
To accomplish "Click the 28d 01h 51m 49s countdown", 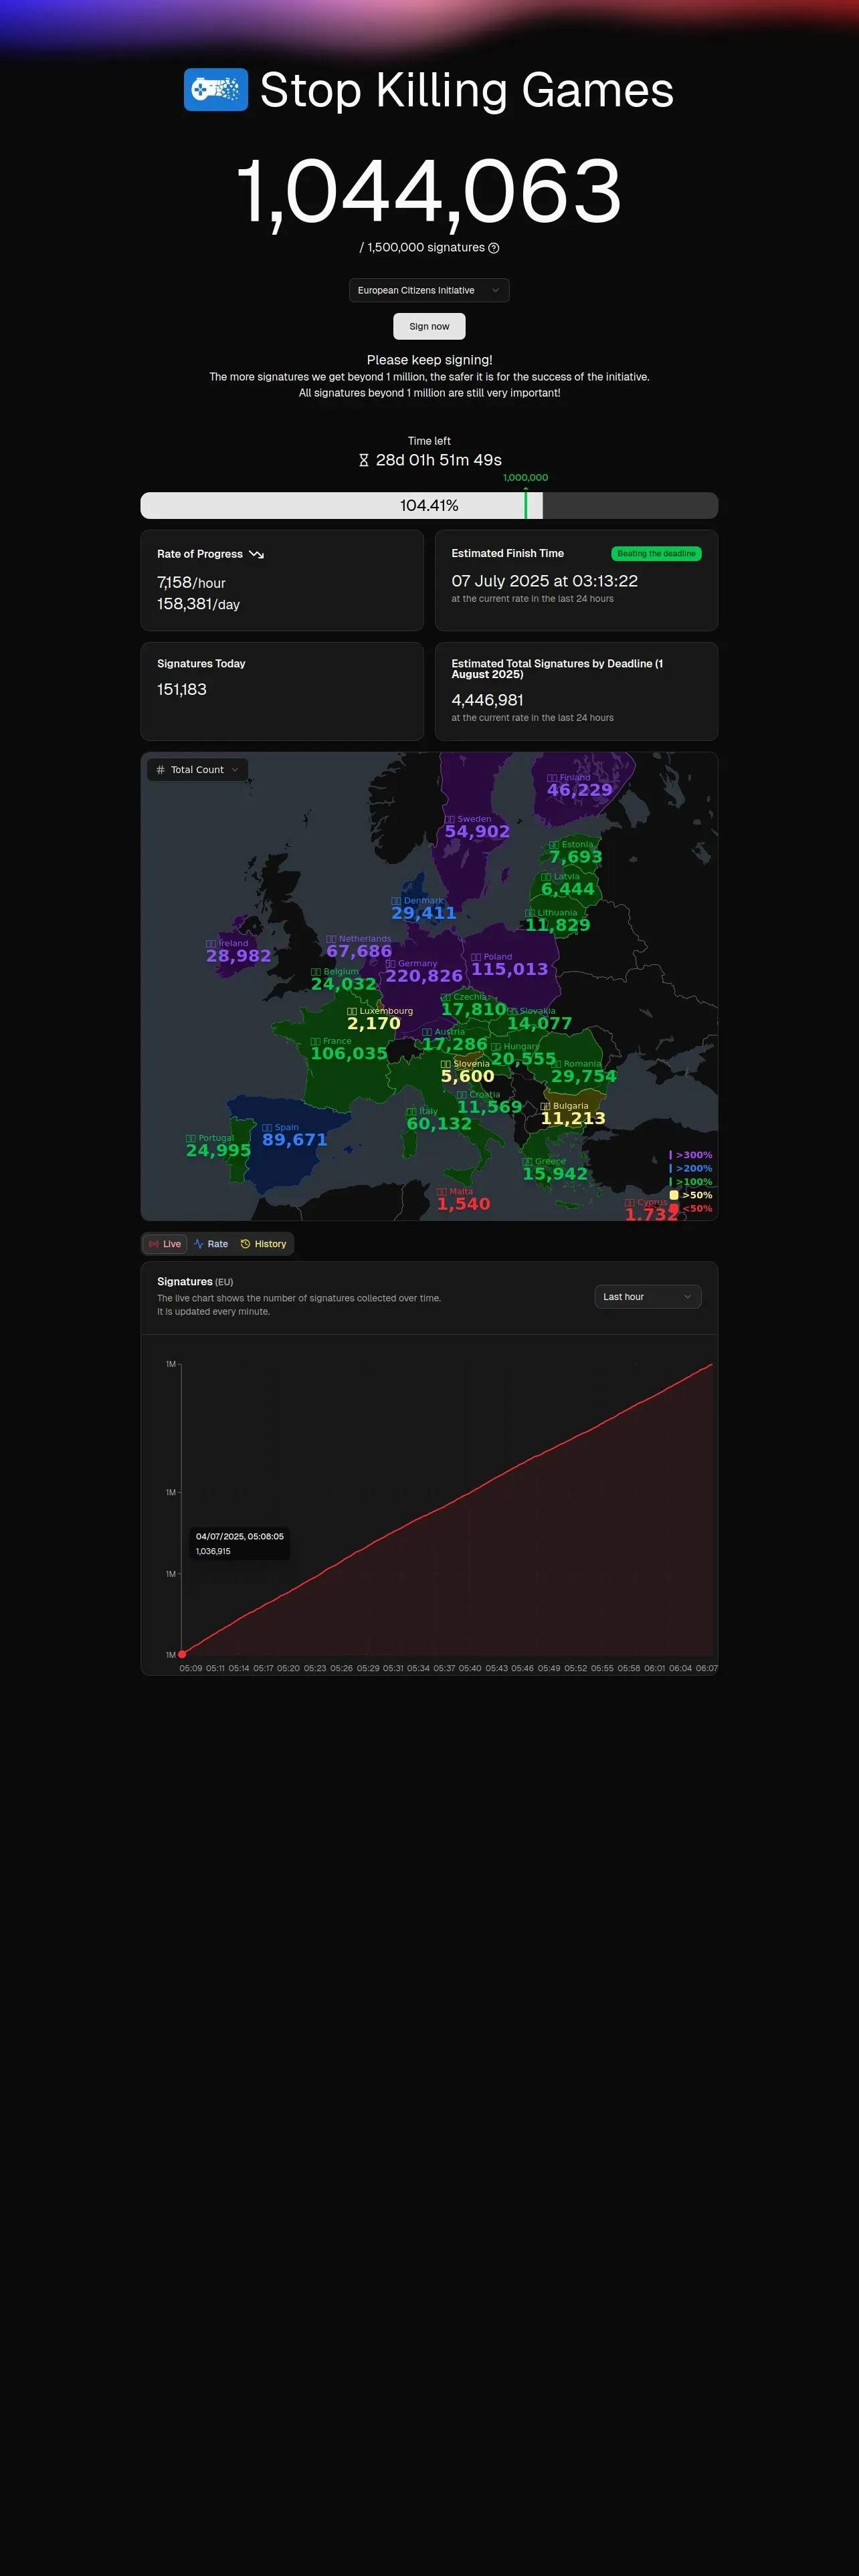I will [439, 460].
